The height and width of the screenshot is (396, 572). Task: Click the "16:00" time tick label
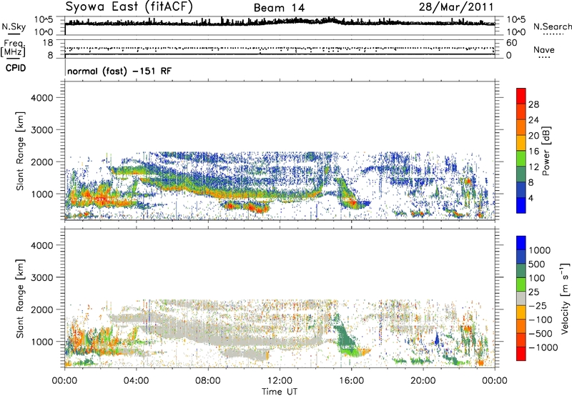click(351, 381)
